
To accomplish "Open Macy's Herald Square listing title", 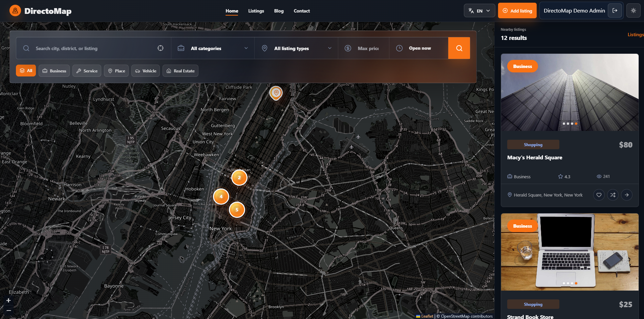I will coord(535,157).
